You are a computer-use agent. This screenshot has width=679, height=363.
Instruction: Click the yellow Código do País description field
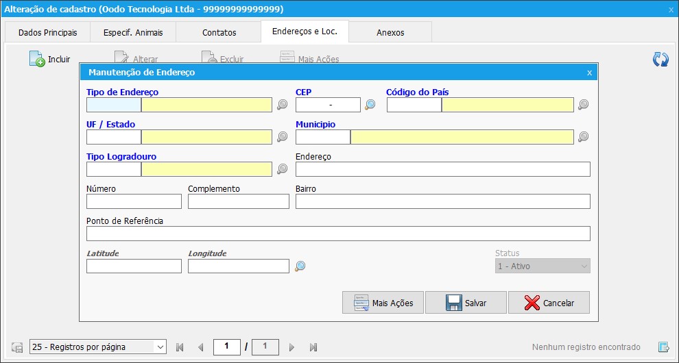[x=508, y=105]
